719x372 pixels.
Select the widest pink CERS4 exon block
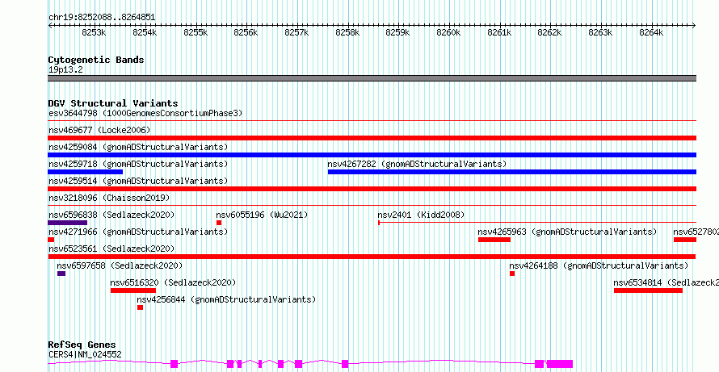pos(559,364)
